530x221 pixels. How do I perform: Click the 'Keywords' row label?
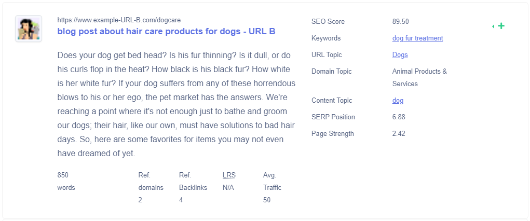click(326, 38)
